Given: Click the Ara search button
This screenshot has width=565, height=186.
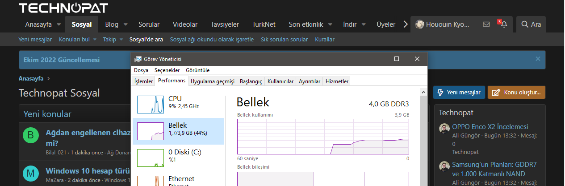Looking at the screenshot, I should [531, 24].
